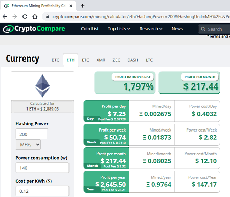This screenshot has height=197, width=230.
Task: Click the $ 12.10 power cost per month
Action: tap(206, 161)
